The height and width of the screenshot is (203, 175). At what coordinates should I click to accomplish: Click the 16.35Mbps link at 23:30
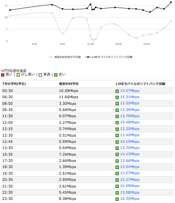[x=130, y=199]
